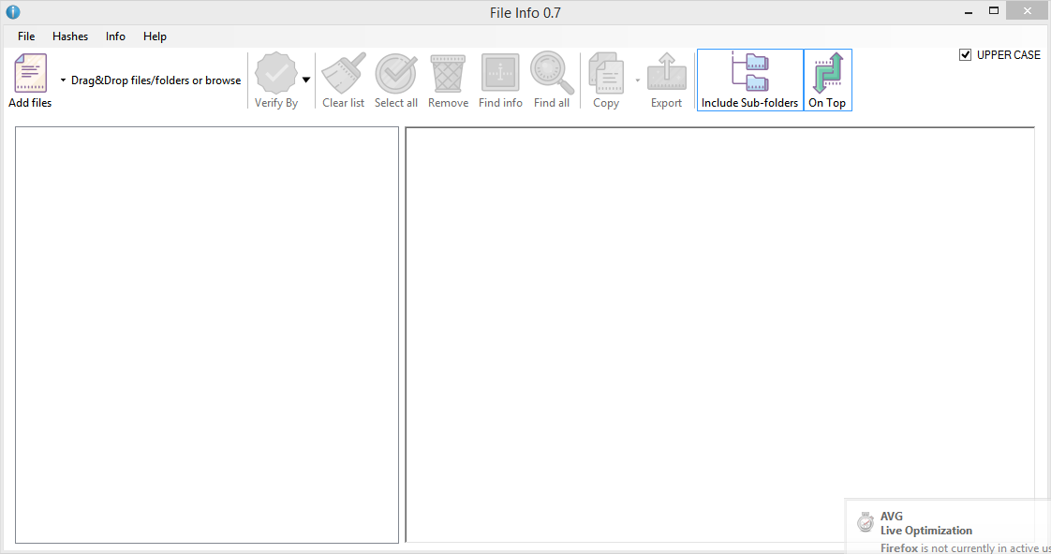Click the Add files icon
The height and width of the screenshot is (554, 1051).
30,73
